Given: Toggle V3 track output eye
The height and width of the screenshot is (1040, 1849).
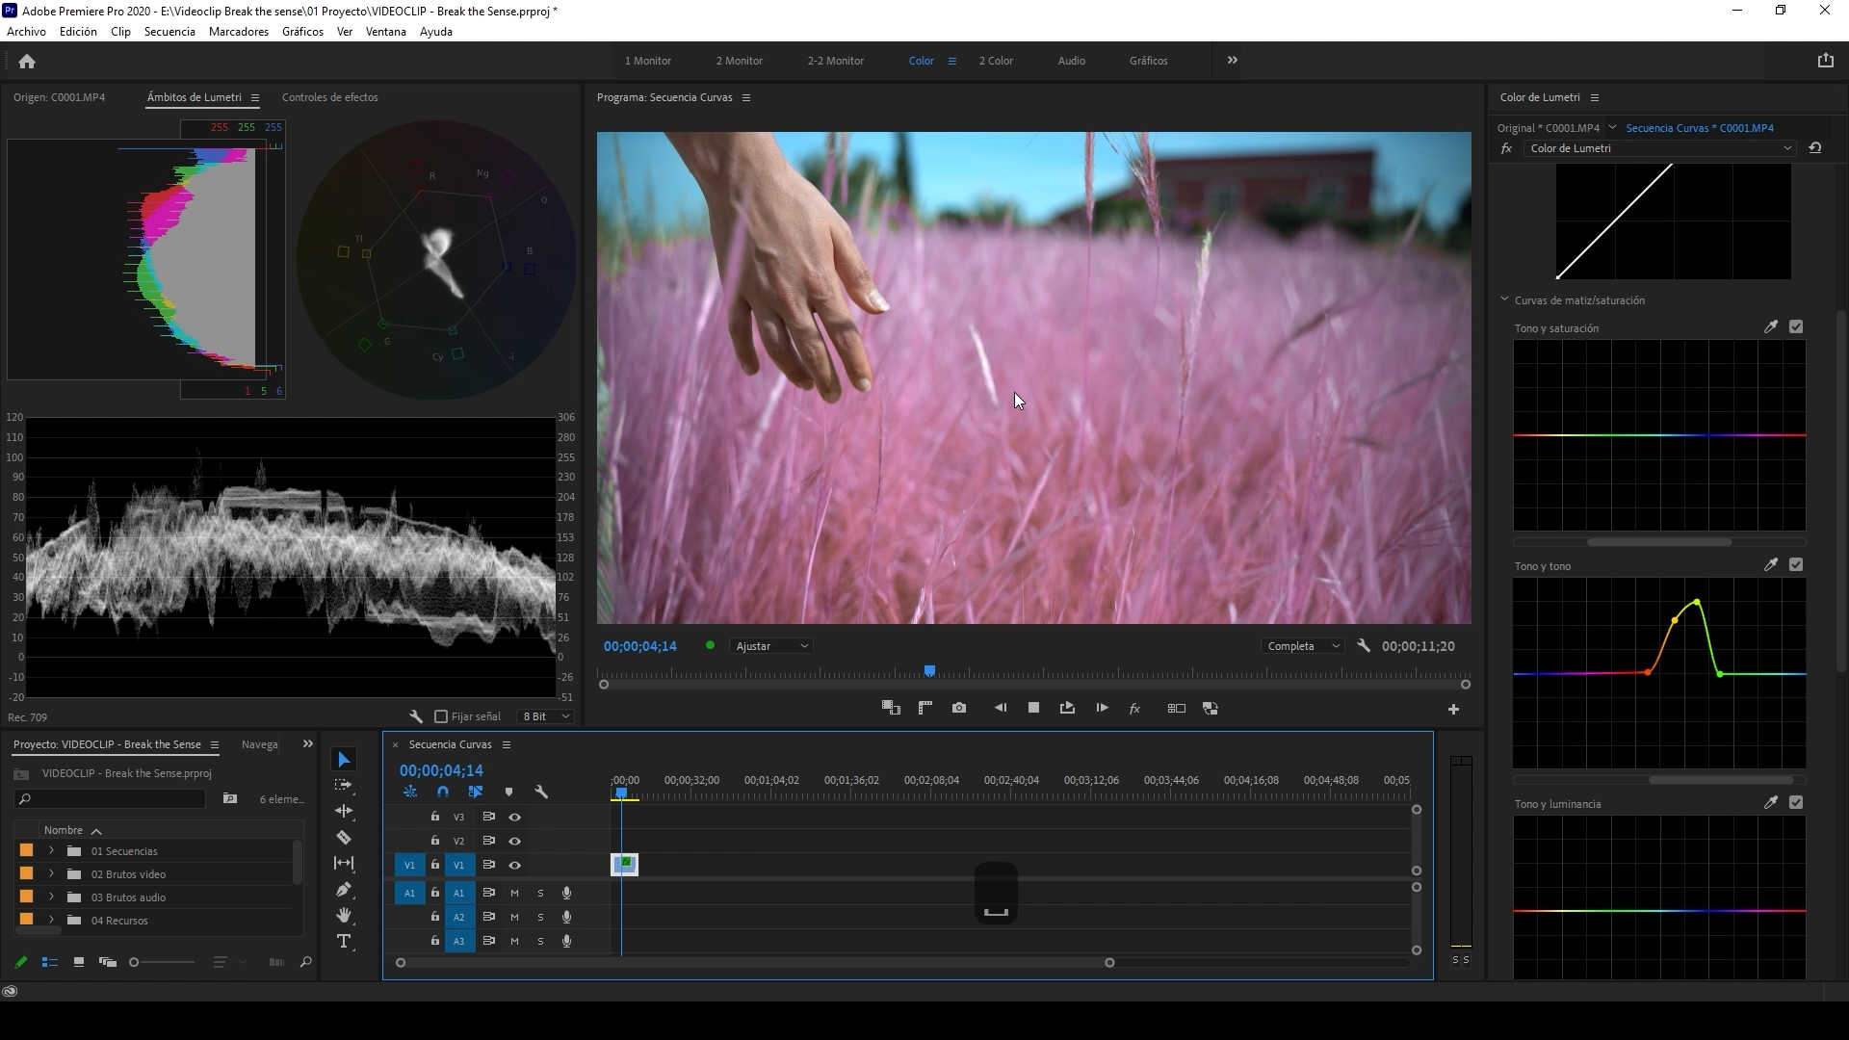Looking at the screenshot, I should (515, 817).
